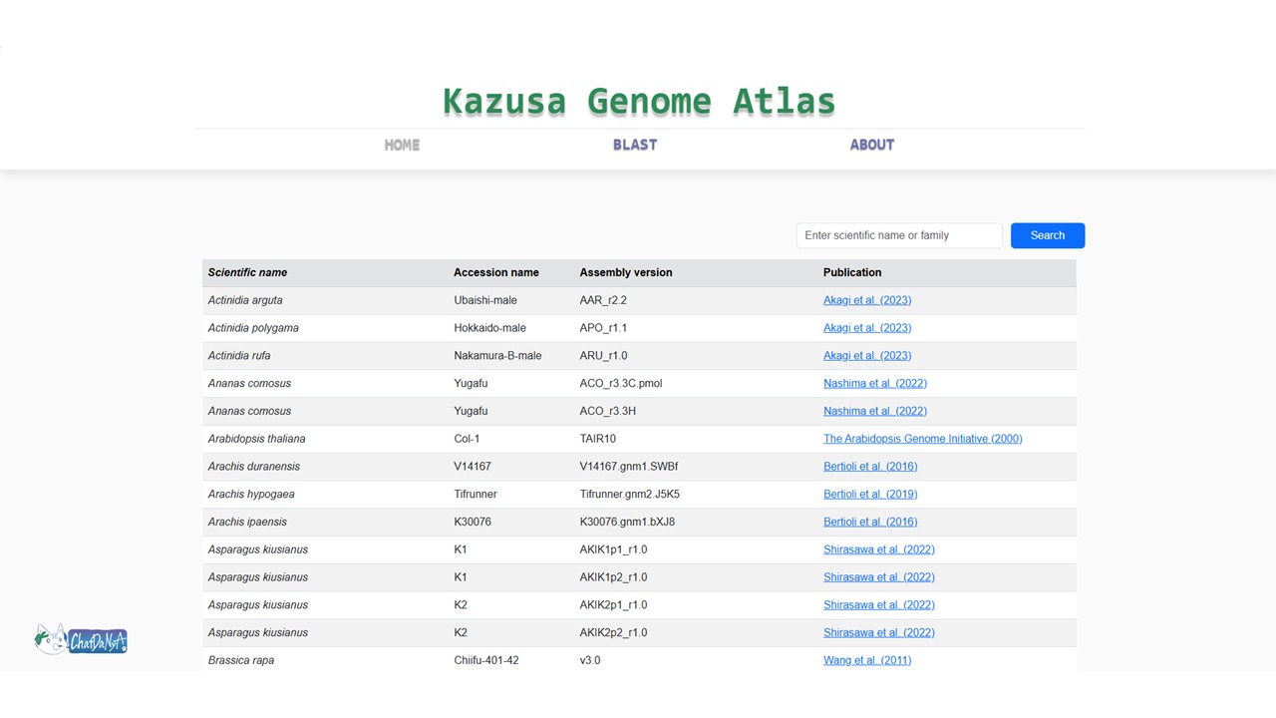Open the Bertioli et al. (2019) publication
Viewport: 1276px width, 718px height.
[869, 495]
